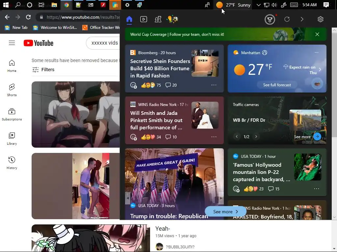Click blue See more feed button

click(225, 212)
